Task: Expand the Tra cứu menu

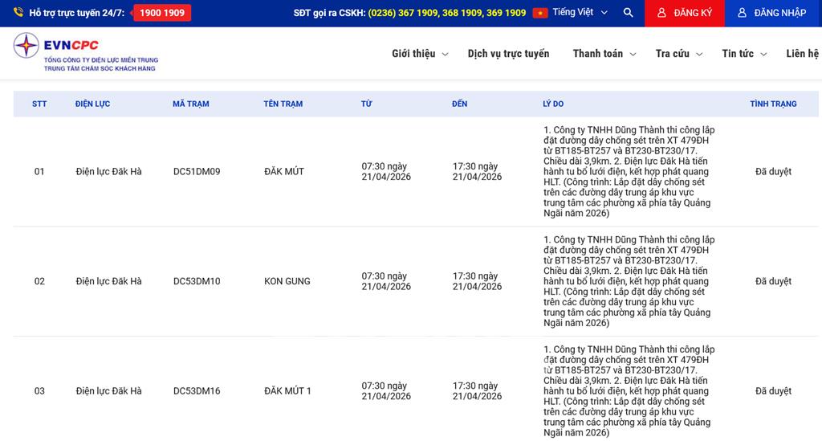Action: click(678, 54)
